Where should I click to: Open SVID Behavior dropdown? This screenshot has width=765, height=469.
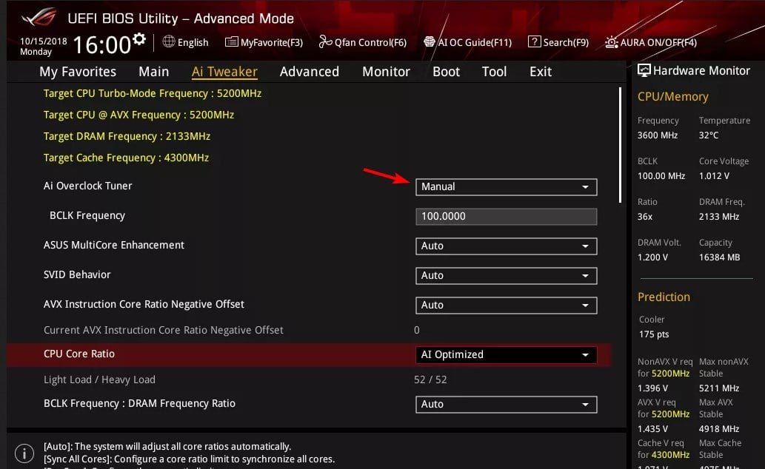coord(506,275)
